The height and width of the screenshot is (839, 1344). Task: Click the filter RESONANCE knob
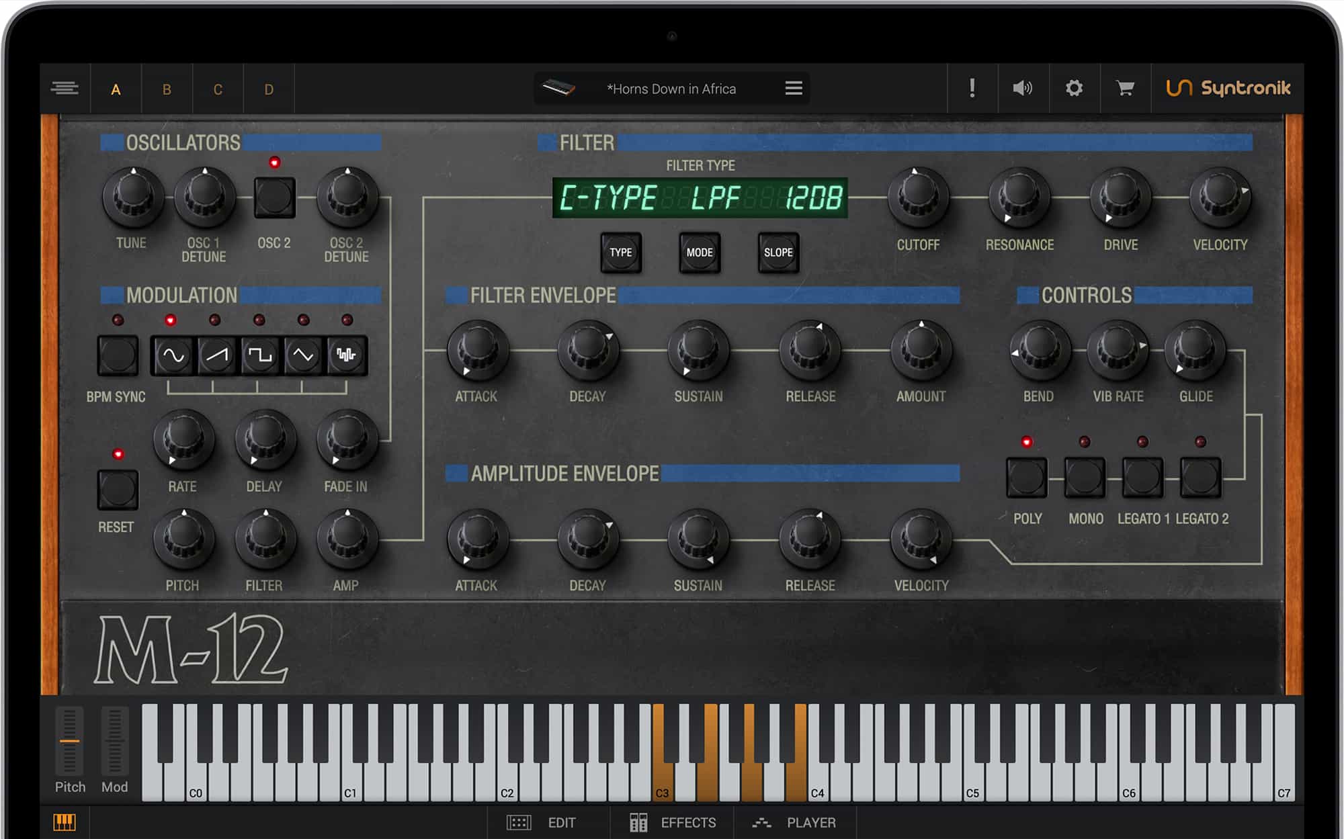(1019, 197)
